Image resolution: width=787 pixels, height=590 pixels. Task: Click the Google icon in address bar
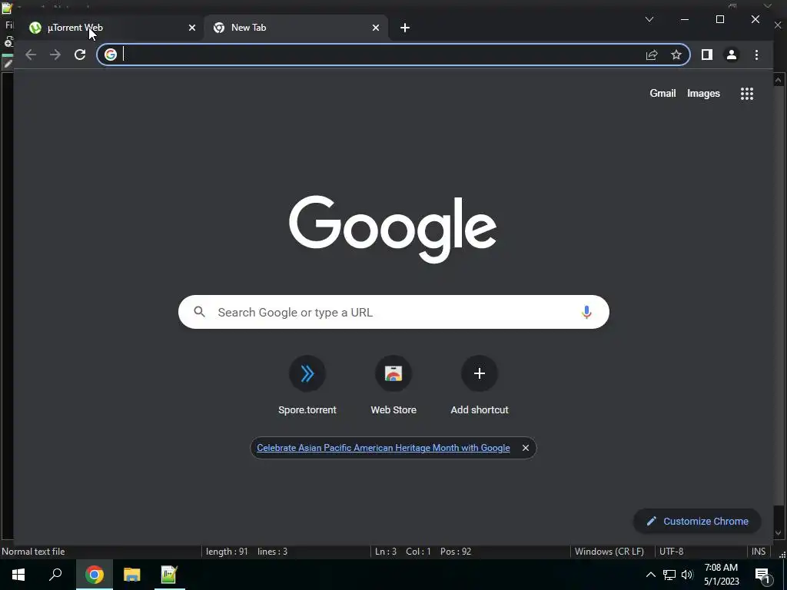(x=111, y=55)
